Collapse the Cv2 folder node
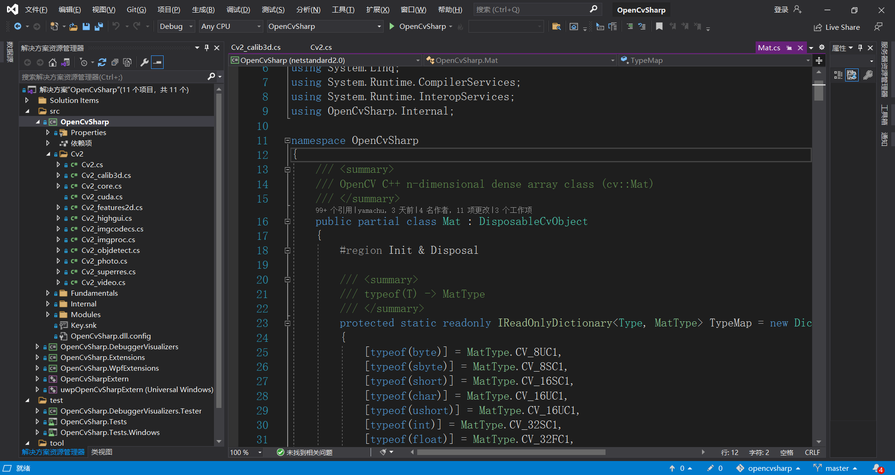895x475 pixels. click(x=48, y=154)
